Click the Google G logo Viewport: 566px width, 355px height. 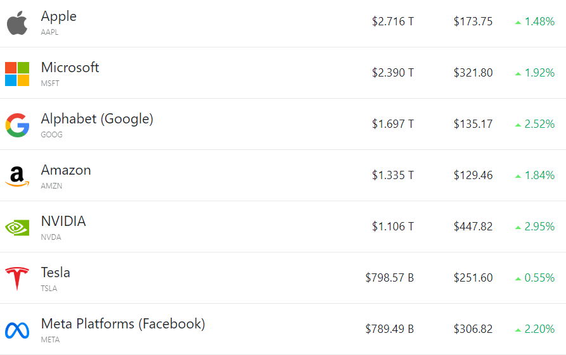pos(17,125)
